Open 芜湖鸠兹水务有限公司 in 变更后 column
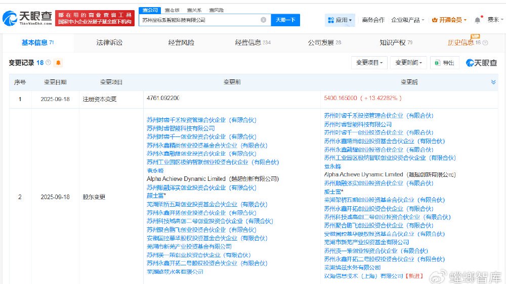506x284 pixels. (x=352, y=267)
